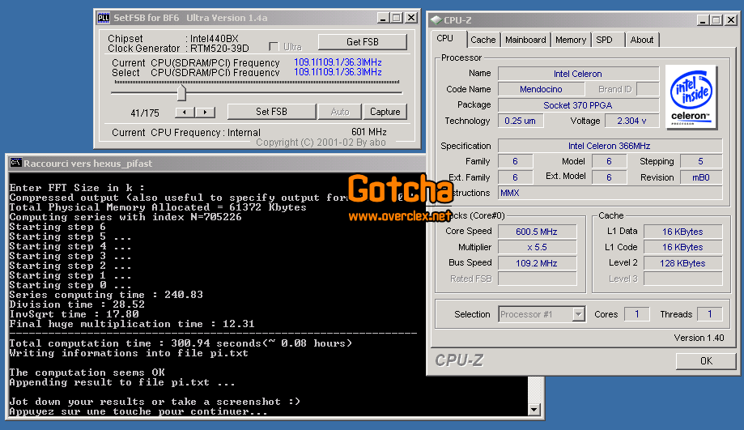Open the Memory tab
Viewport: 744px width, 430px height.
click(570, 40)
